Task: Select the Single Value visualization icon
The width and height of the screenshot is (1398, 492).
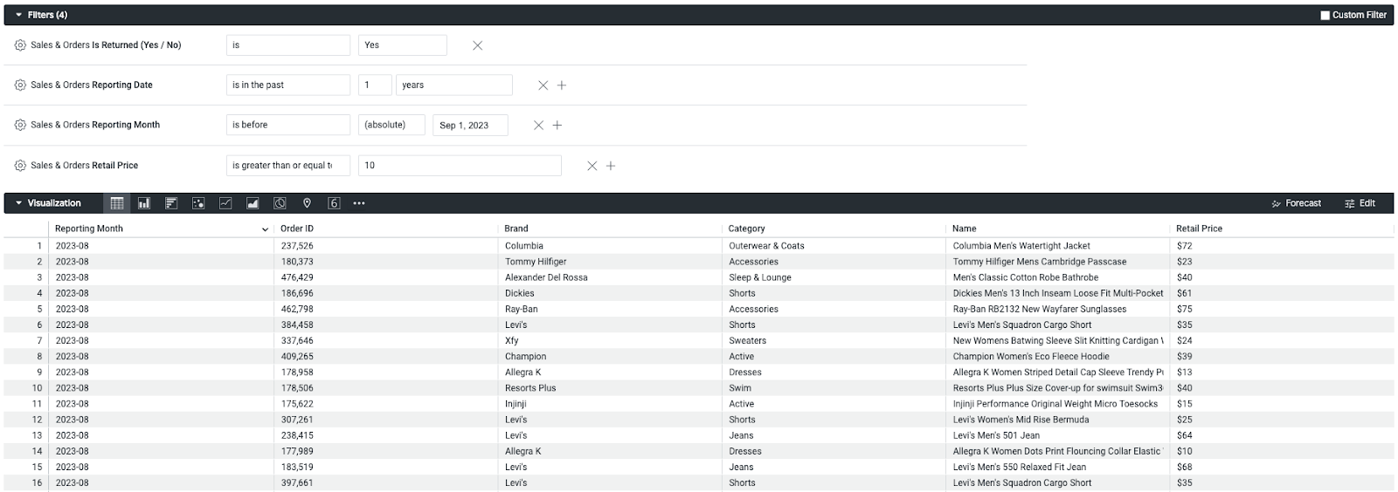Action: click(334, 203)
